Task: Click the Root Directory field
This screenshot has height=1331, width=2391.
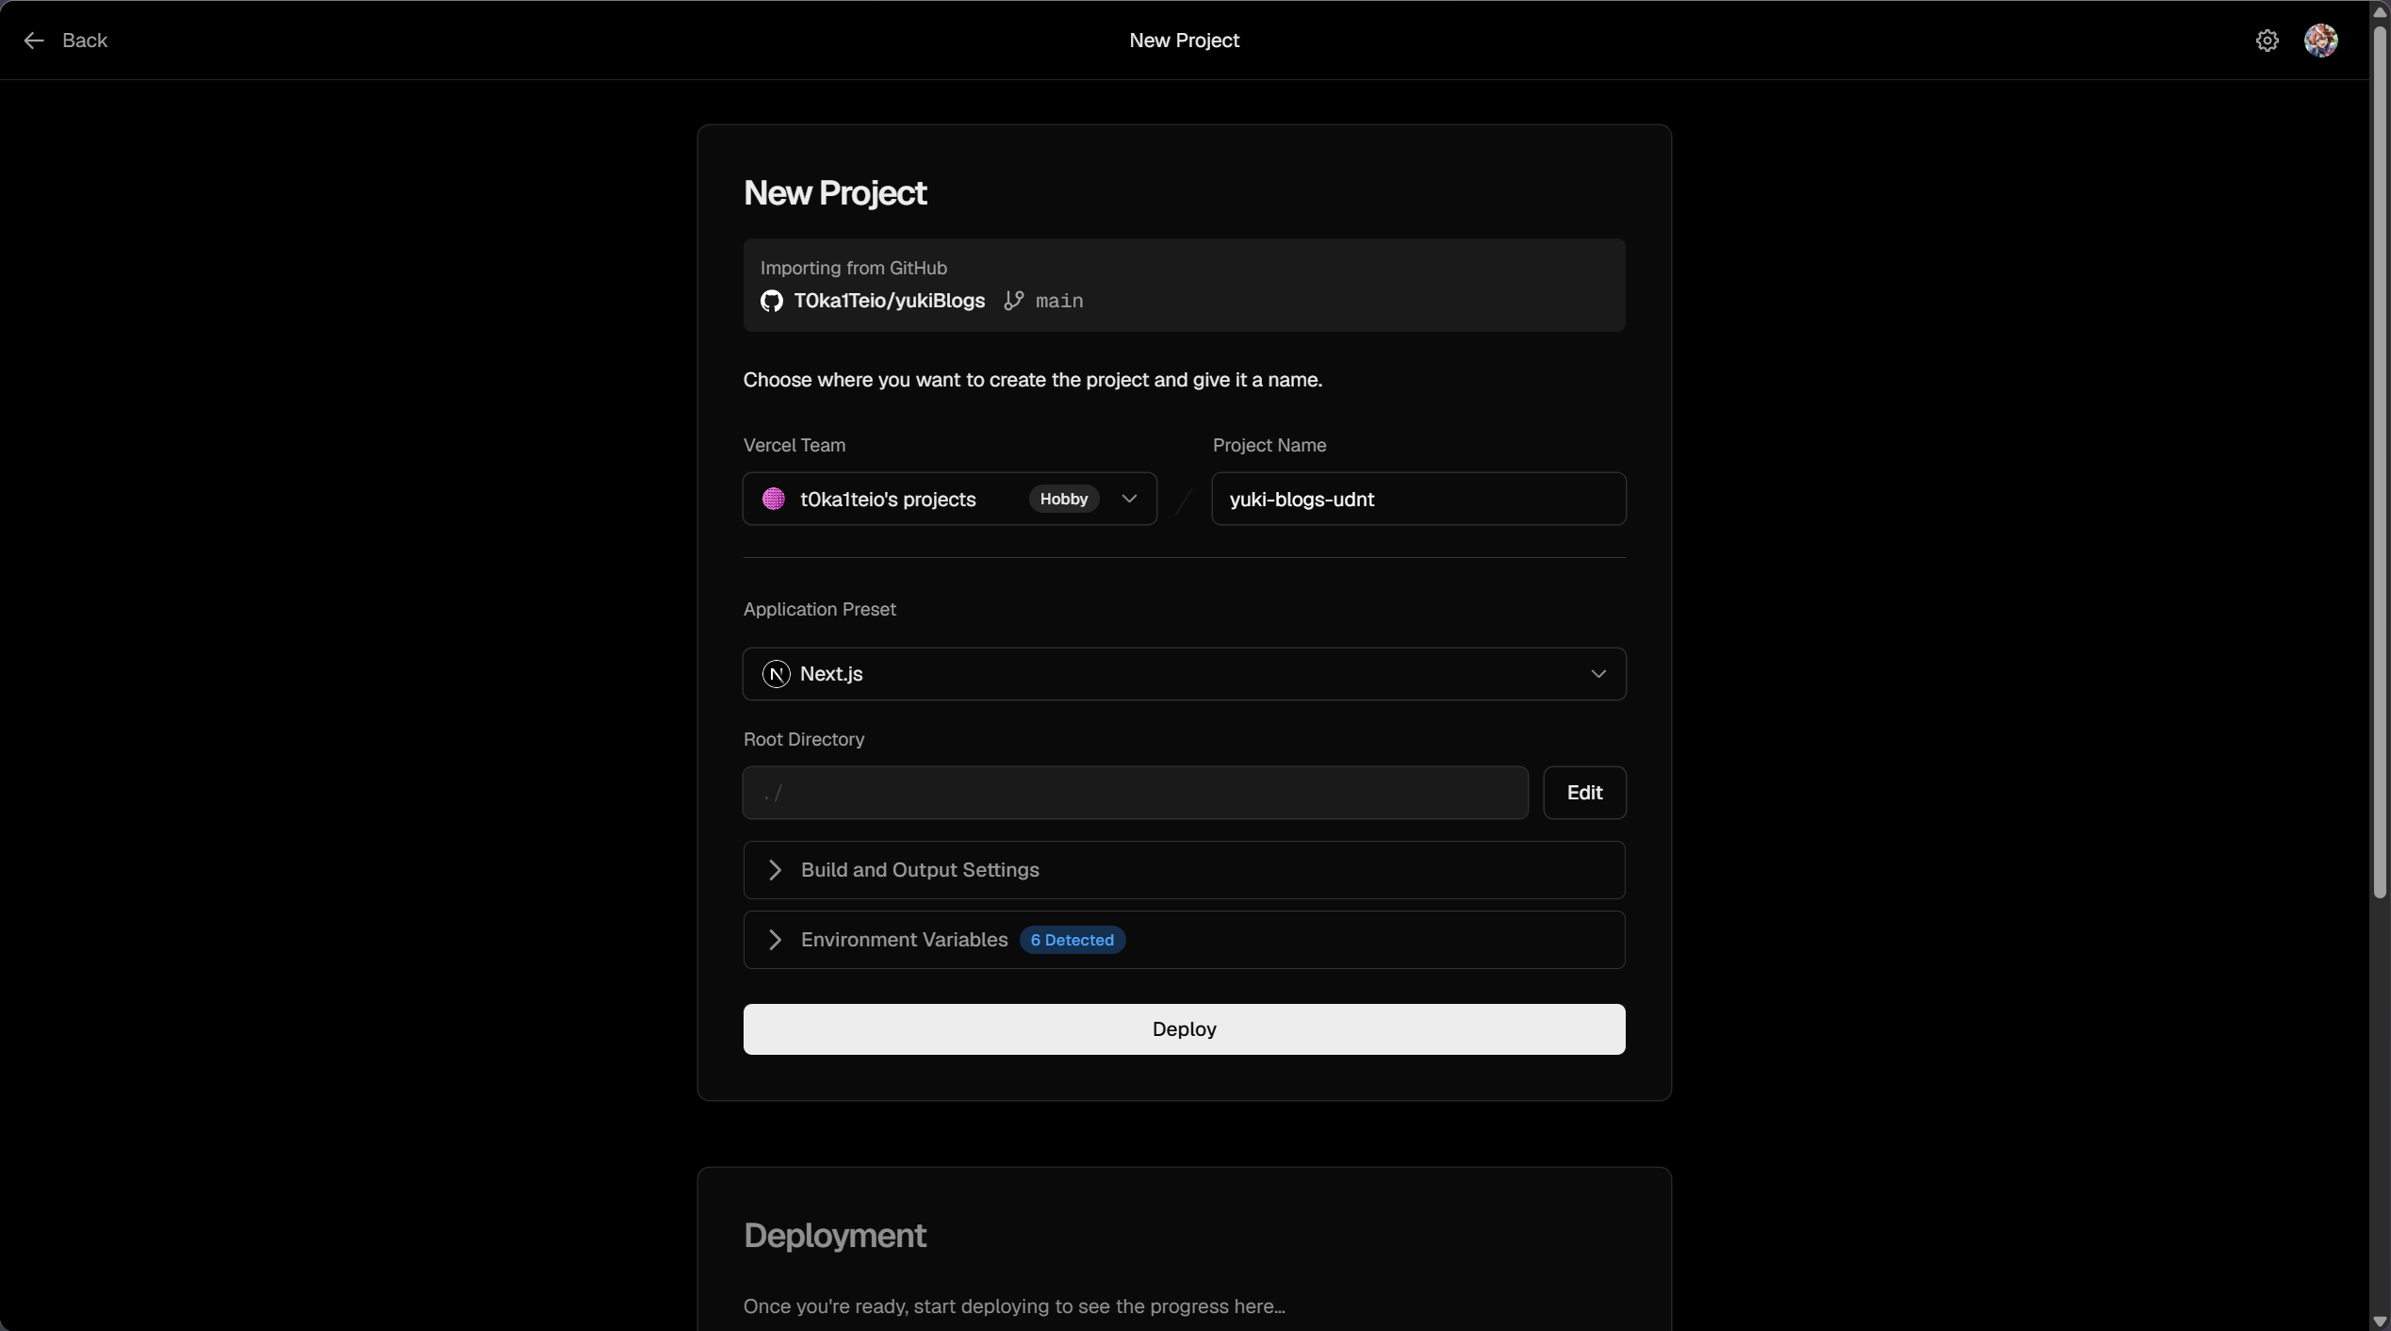Action: tap(1135, 793)
